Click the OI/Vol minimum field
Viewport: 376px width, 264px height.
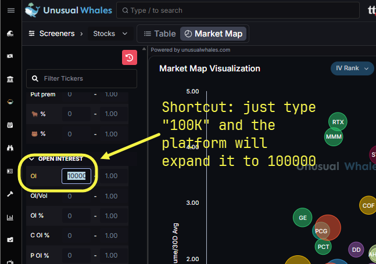[x=76, y=196]
